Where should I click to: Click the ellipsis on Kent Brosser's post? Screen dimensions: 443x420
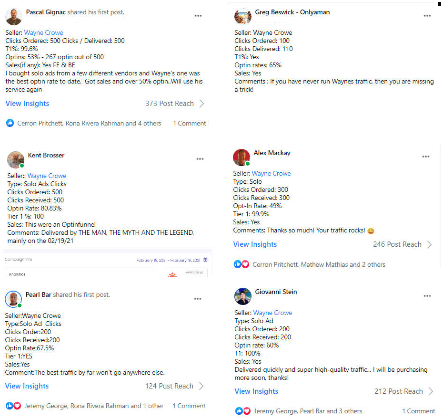point(200,159)
